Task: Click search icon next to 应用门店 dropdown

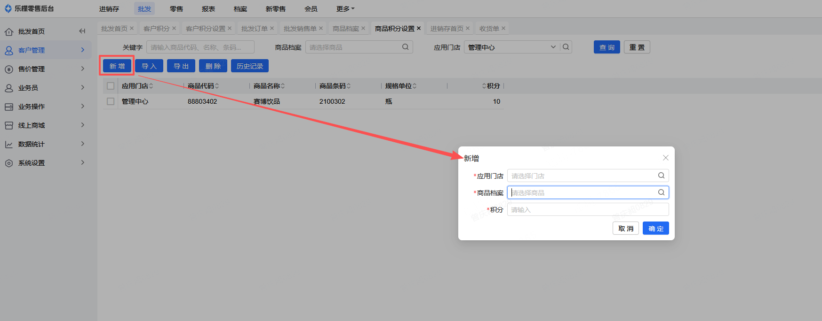Action: pyautogui.click(x=566, y=47)
